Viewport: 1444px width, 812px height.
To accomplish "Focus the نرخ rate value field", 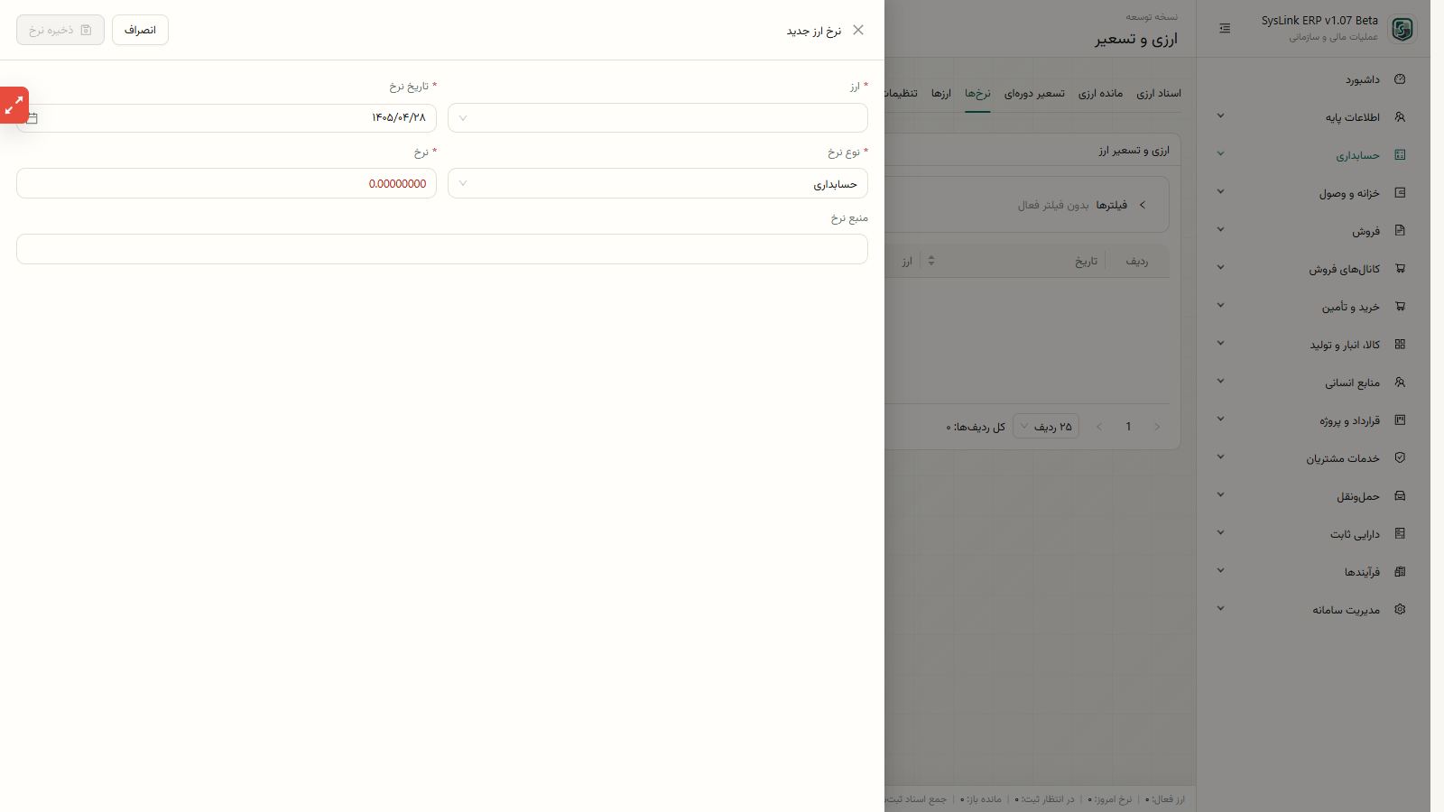I will tap(227, 184).
